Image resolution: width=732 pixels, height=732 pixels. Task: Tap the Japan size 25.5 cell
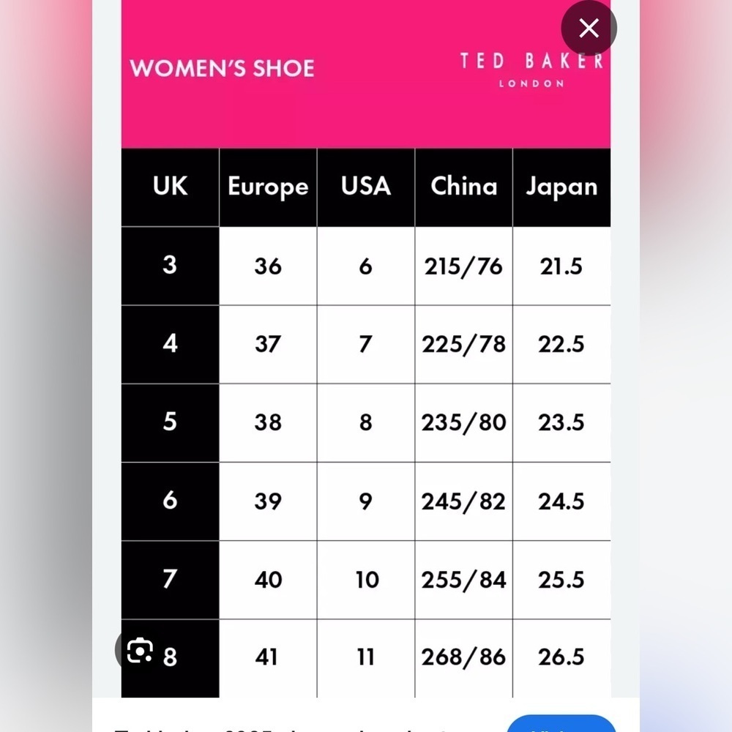pyautogui.click(x=561, y=580)
